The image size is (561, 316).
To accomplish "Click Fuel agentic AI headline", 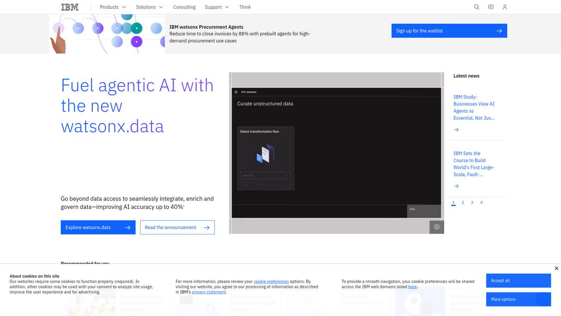I will [x=137, y=106].
